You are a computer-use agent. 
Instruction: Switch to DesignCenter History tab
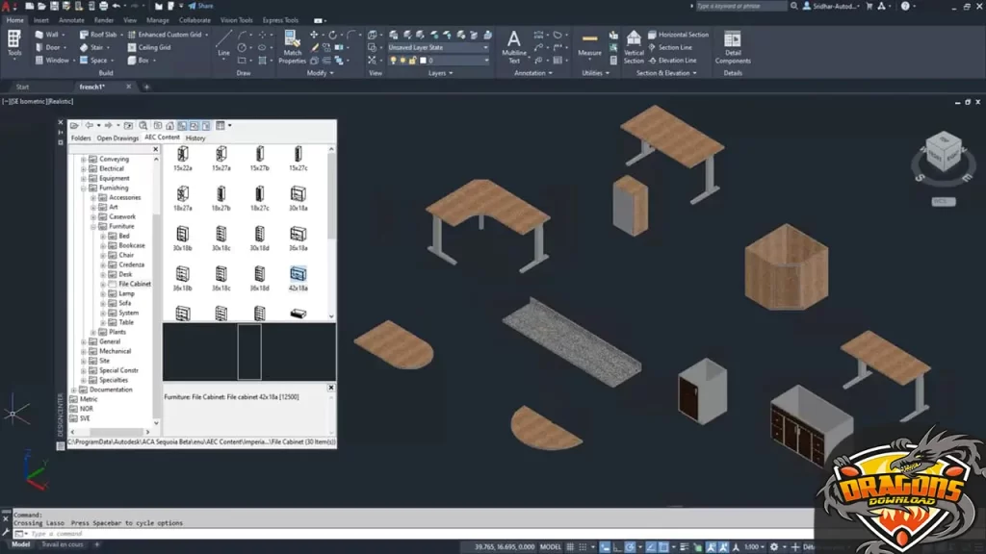(195, 138)
